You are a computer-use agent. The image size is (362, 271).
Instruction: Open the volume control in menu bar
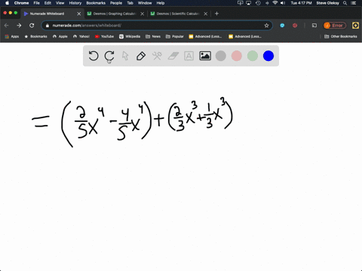click(x=283, y=3)
